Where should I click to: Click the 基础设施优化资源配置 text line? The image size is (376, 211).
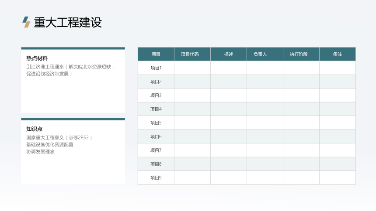[x=50, y=144]
